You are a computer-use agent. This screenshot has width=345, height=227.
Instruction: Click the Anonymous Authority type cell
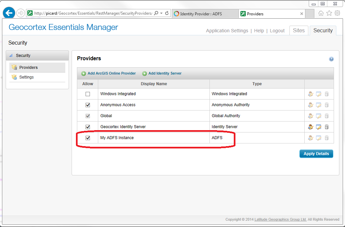click(257, 105)
